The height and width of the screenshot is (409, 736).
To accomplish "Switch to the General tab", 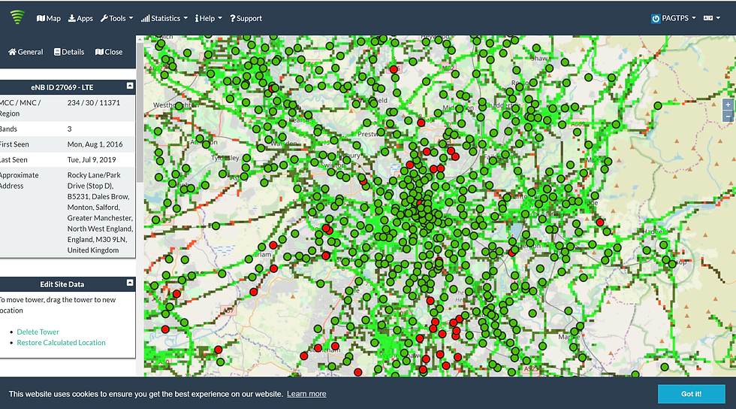I will (26, 52).
